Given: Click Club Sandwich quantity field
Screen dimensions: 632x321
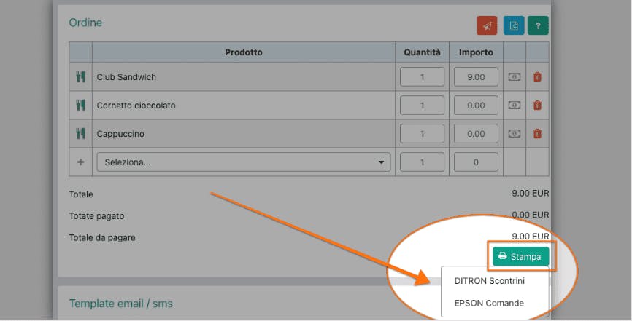Looking at the screenshot, I should (x=422, y=77).
